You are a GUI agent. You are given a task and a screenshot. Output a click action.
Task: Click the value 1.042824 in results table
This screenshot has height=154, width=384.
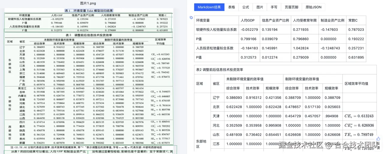coord(301,48)
